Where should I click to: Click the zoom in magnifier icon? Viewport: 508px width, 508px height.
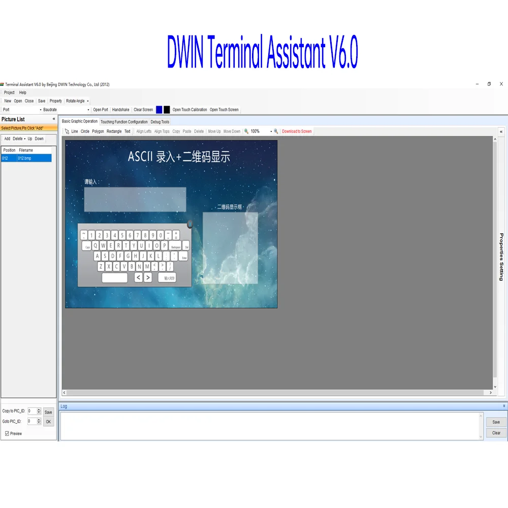tap(246, 131)
